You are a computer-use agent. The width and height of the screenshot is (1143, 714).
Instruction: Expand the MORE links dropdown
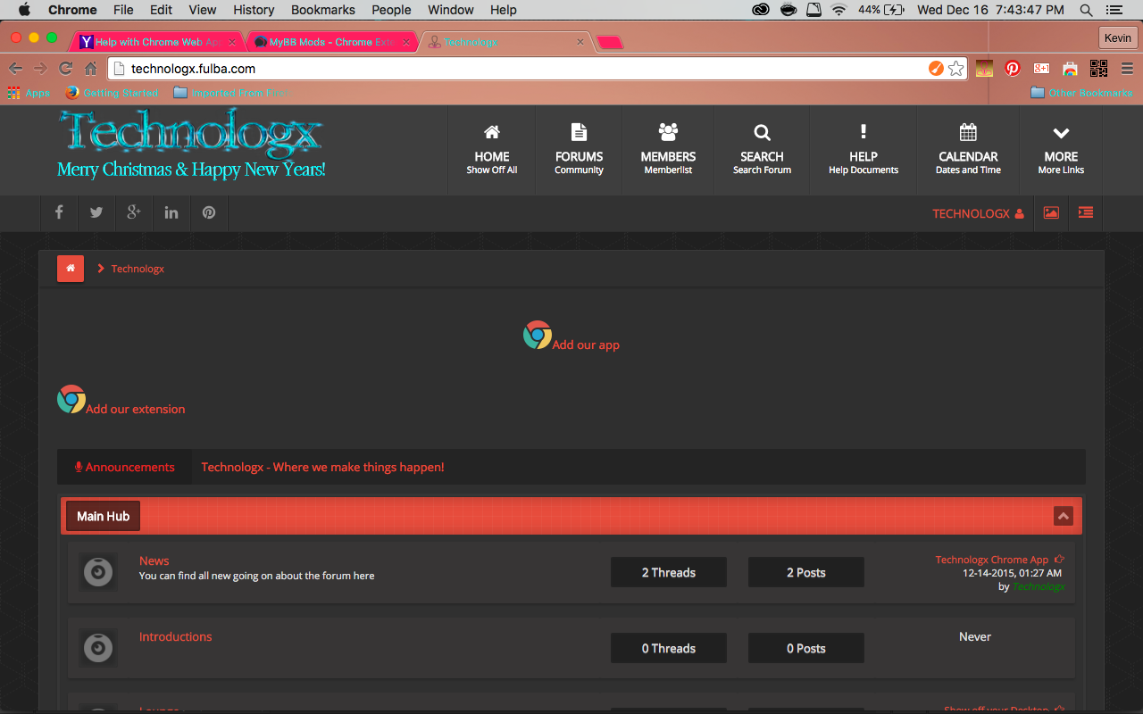pos(1061,150)
